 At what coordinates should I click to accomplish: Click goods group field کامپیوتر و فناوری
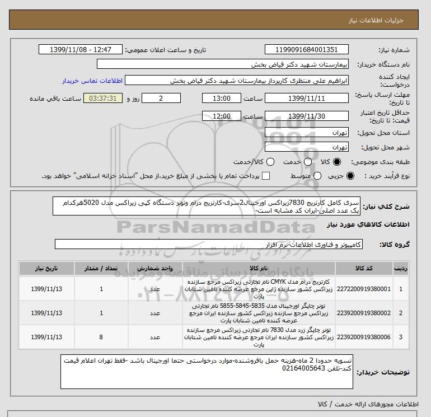pos(209,245)
